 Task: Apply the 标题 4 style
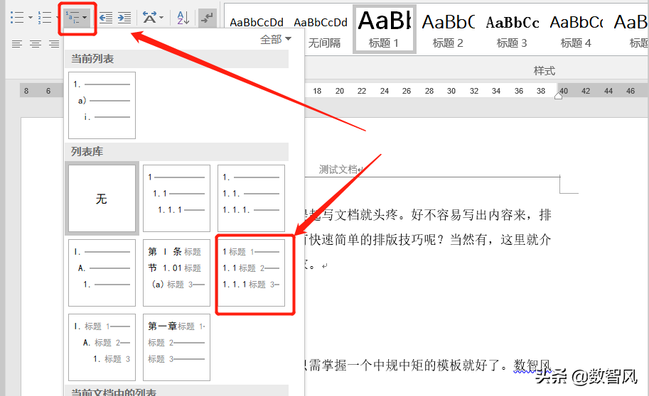point(576,29)
